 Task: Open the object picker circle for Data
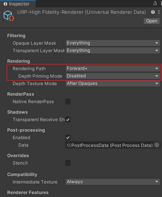click(x=157, y=145)
